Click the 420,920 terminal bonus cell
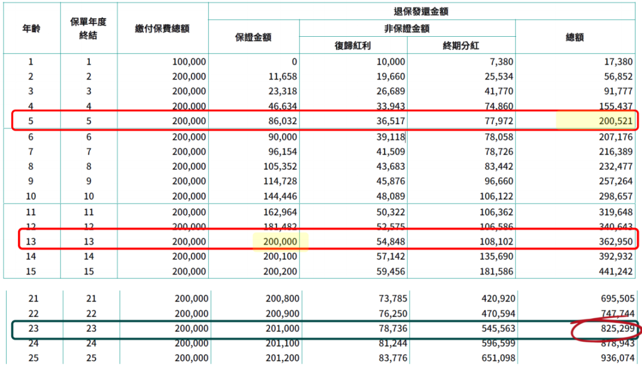642x378 pixels. pyautogui.click(x=498, y=298)
